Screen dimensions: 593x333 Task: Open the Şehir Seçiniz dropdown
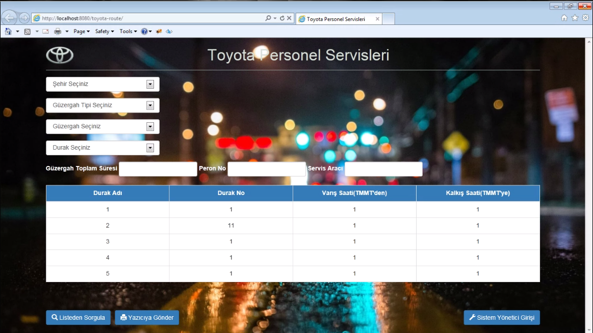(x=102, y=84)
